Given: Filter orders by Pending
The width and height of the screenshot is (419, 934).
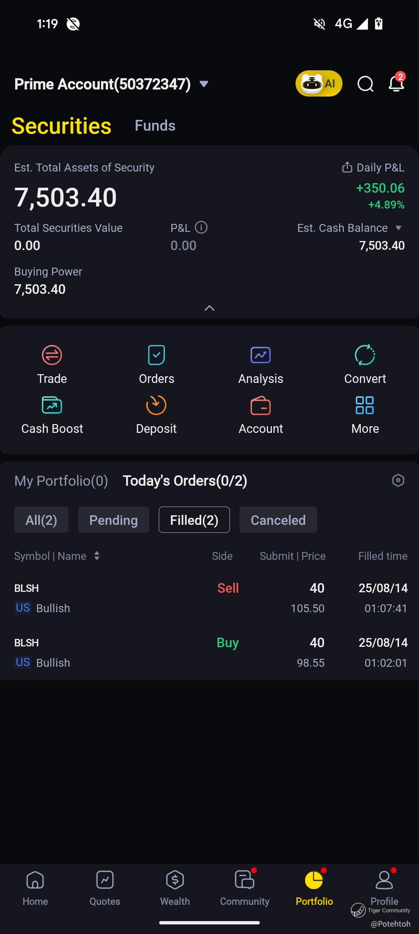Looking at the screenshot, I should (x=113, y=520).
